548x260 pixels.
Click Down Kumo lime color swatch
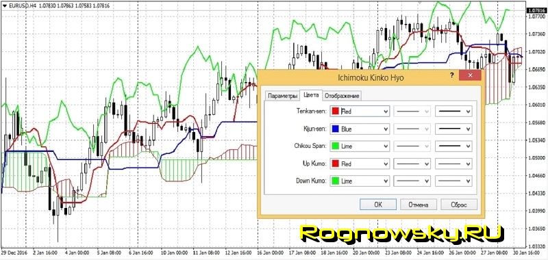[x=336, y=181]
